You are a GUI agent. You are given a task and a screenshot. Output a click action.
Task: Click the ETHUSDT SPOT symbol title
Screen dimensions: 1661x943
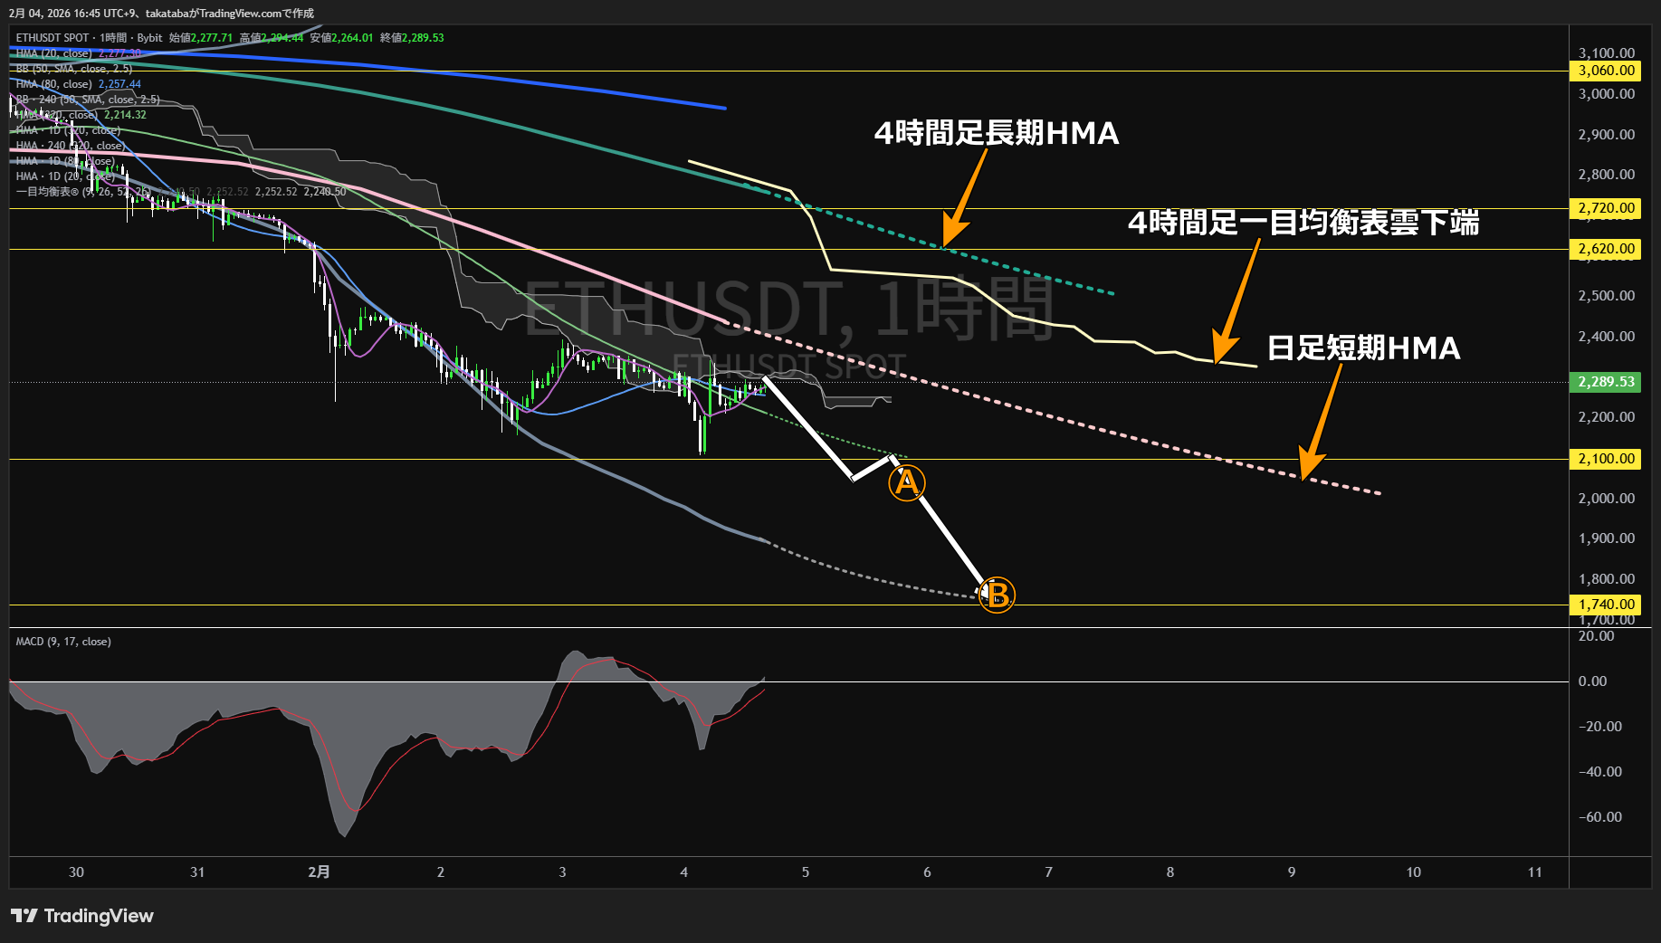[x=53, y=38]
